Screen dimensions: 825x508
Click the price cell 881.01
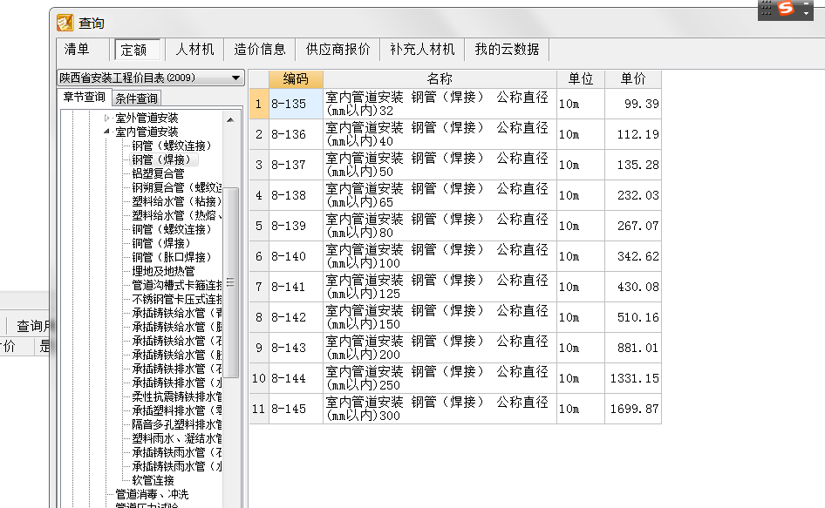(x=633, y=348)
